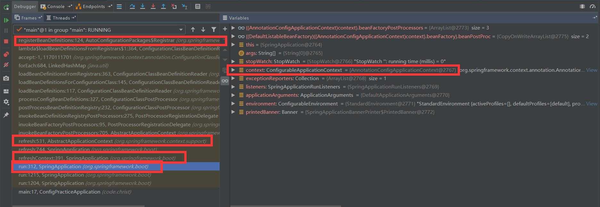The width and height of the screenshot is (600, 207).
Task: Select frame registerBeanDefinitions:124
Action: 116,40
